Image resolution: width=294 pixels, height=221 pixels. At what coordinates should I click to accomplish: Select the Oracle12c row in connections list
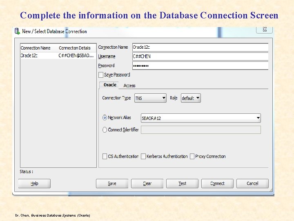tap(58, 56)
